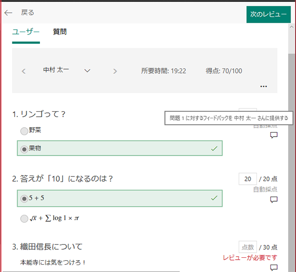
Task: Click the green checkmark on 5 + 5 answer
Action: click(214, 198)
